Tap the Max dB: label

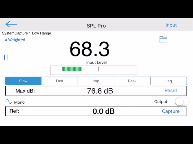[x=25, y=91]
